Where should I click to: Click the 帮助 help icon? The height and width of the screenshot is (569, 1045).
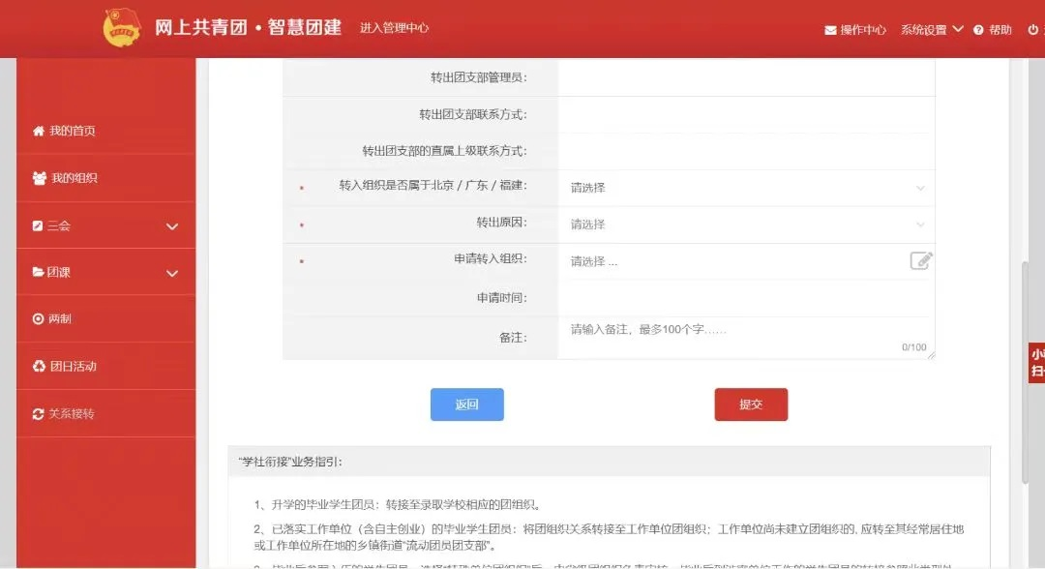point(978,30)
